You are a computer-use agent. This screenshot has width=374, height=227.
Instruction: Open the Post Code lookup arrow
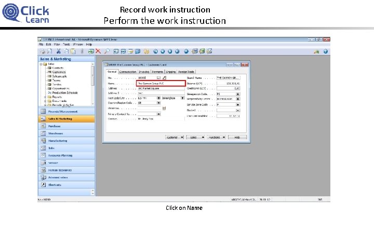(x=158, y=98)
